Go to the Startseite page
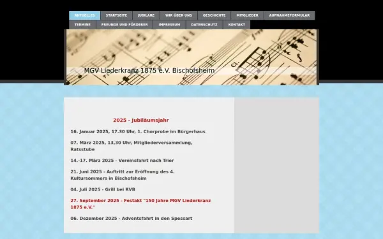 [x=116, y=15]
